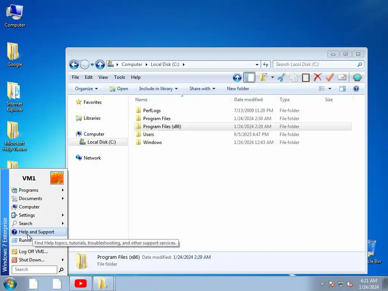Click the Up arrow beside address bar
The height and width of the screenshot is (291, 388).
(100, 64)
